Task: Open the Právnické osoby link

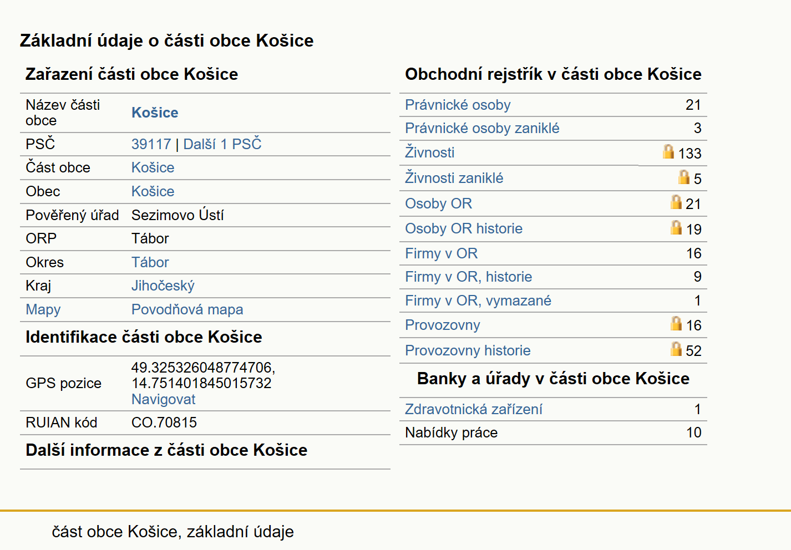Action: [x=458, y=105]
